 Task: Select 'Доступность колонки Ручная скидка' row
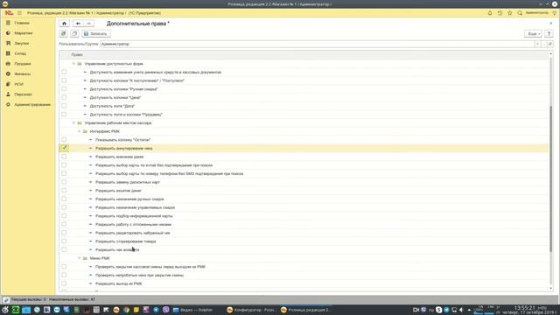click(304, 89)
